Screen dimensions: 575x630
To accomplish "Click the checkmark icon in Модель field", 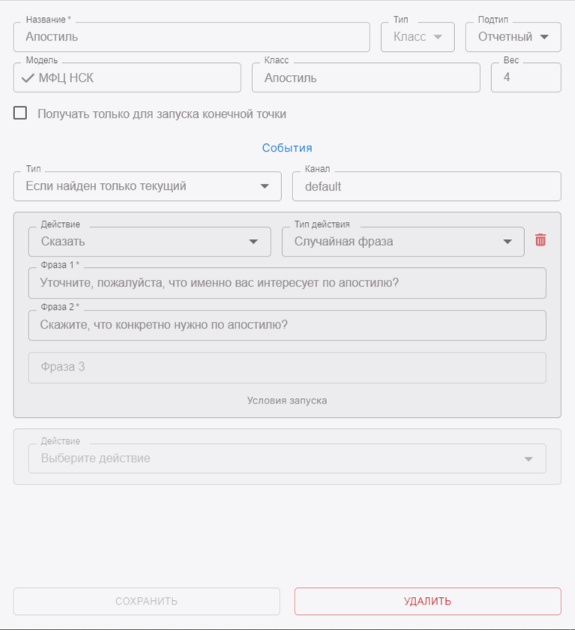I will 28,78.
